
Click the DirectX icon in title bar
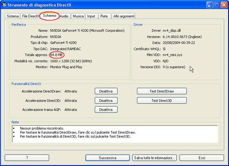point(4,5)
